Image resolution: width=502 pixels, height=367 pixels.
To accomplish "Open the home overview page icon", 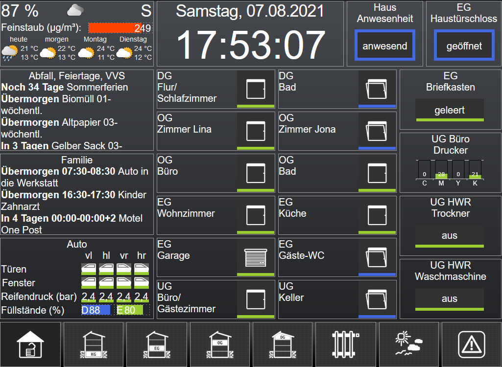I will click(x=30, y=344).
